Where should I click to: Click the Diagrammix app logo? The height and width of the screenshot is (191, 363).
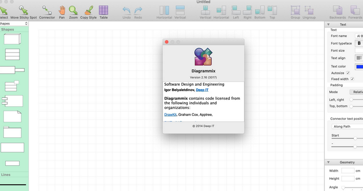203,57
